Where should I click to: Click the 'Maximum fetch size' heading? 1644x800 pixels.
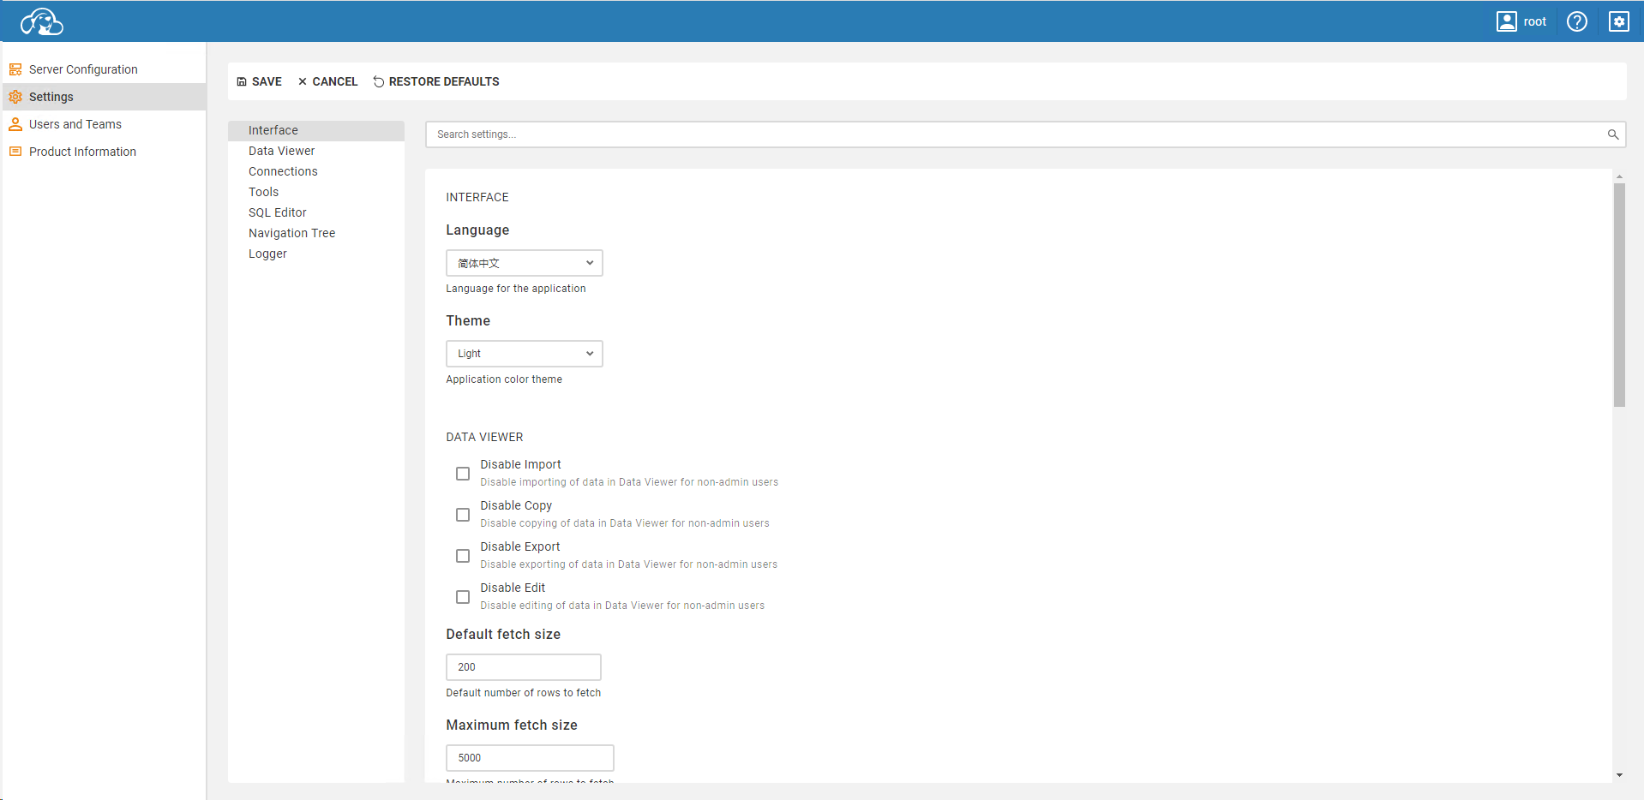(x=512, y=725)
